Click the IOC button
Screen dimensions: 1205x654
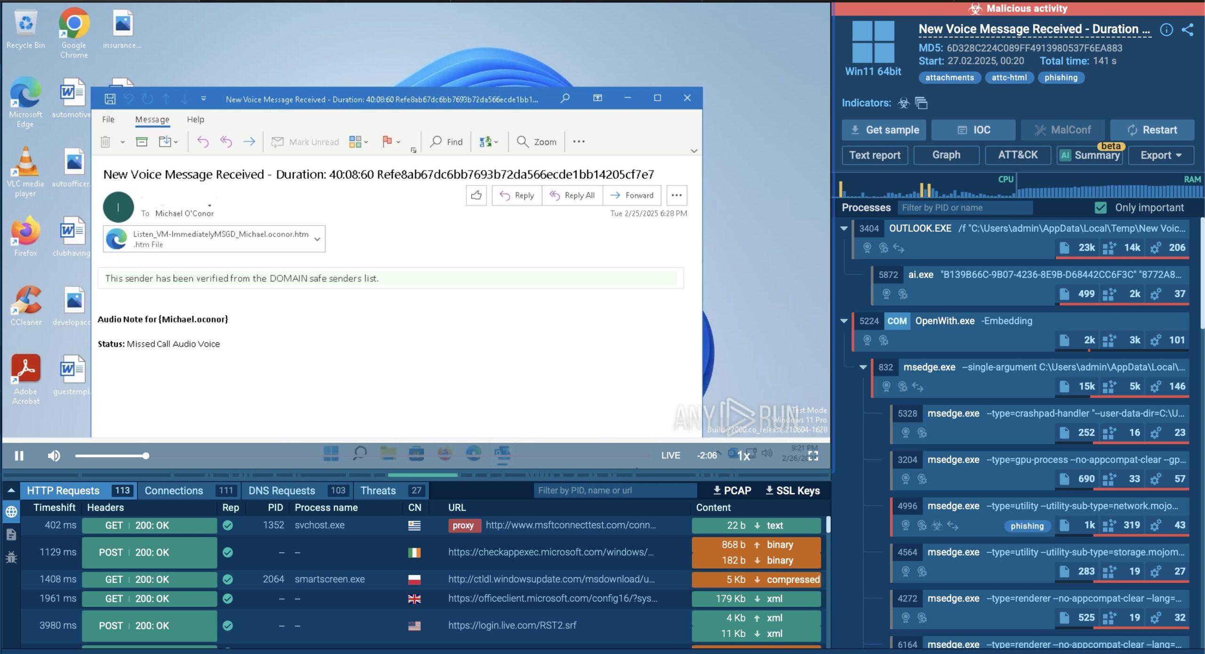(x=973, y=130)
